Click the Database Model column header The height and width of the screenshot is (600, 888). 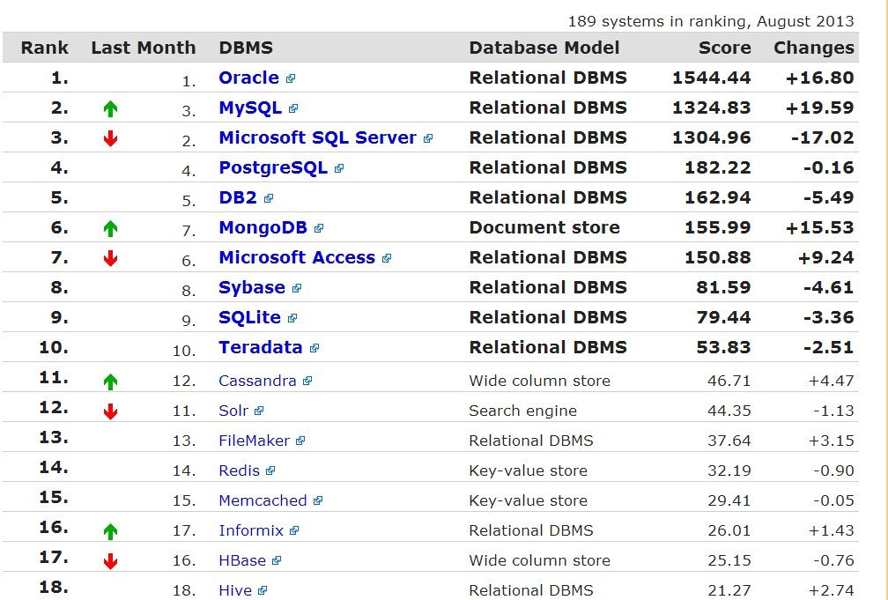coord(544,48)
